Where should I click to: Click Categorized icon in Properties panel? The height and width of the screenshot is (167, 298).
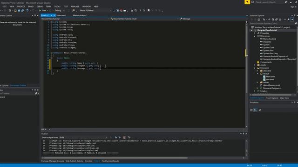251,110
